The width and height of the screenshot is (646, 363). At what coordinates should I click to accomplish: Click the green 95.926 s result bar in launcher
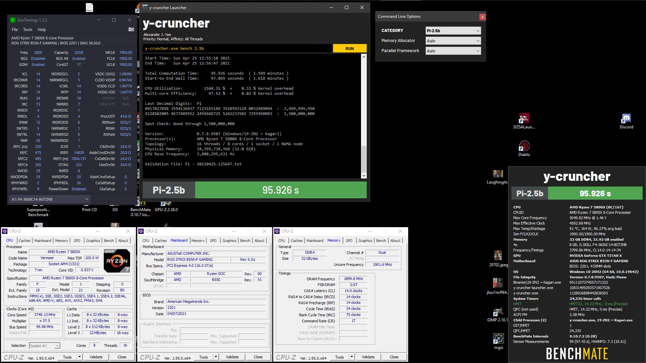(281, 190)
